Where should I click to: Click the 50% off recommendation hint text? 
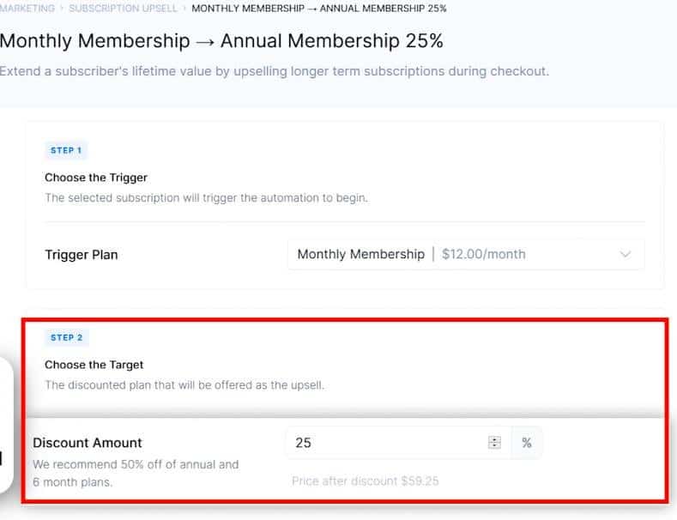(135, 473)
